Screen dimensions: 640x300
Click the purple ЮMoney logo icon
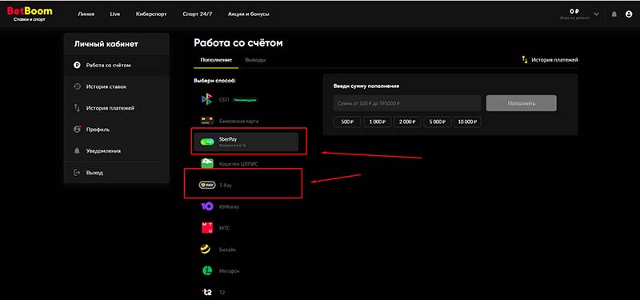[x=207, y=206]
